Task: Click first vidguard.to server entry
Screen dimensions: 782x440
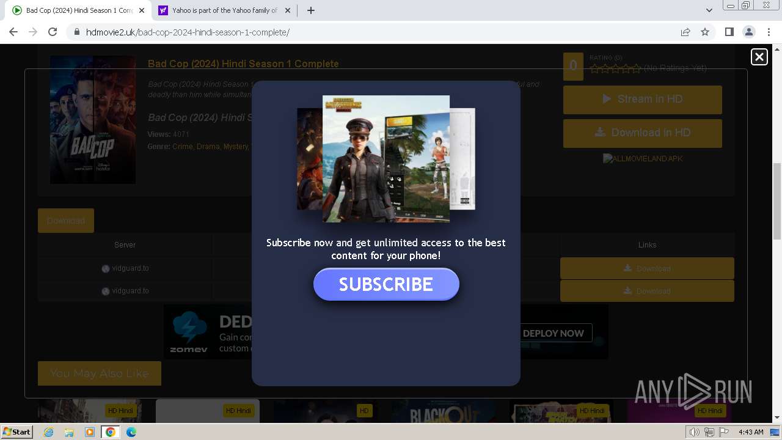Action: pos(125,268)
